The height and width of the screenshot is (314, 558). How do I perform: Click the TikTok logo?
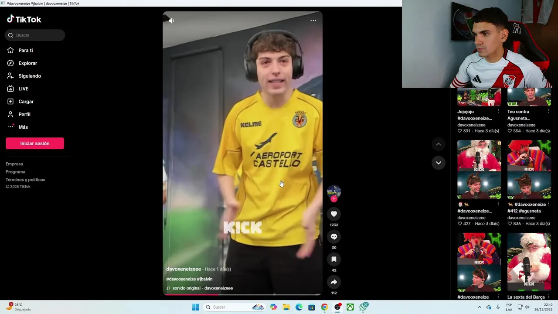click(24, 19)
